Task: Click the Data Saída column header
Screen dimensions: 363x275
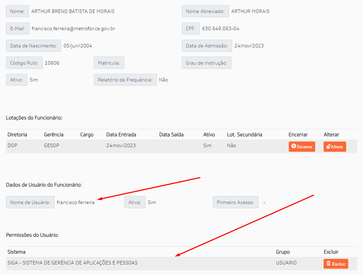Action: click(x=171, y=135)
